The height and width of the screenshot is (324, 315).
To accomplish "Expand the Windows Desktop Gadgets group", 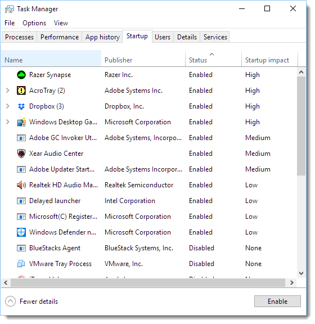I will pos(8,122).
